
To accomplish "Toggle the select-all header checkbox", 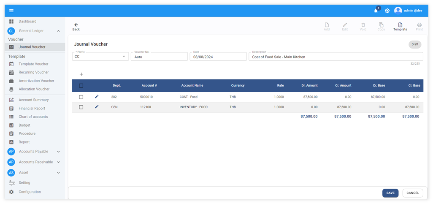I will (81, 86).
